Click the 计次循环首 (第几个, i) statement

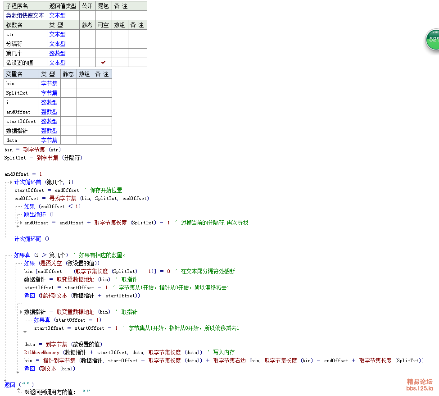tap(44, 182)
